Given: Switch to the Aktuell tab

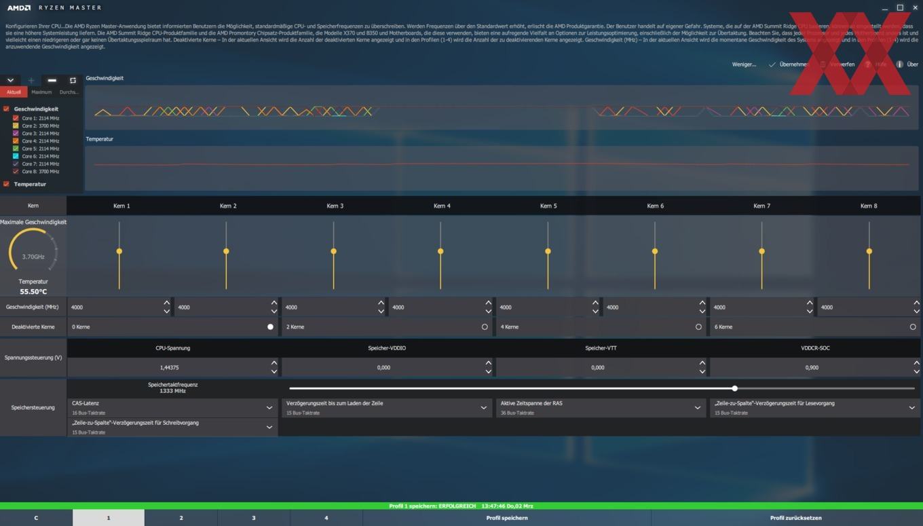Looking at the screenshot, I should 14,92.
